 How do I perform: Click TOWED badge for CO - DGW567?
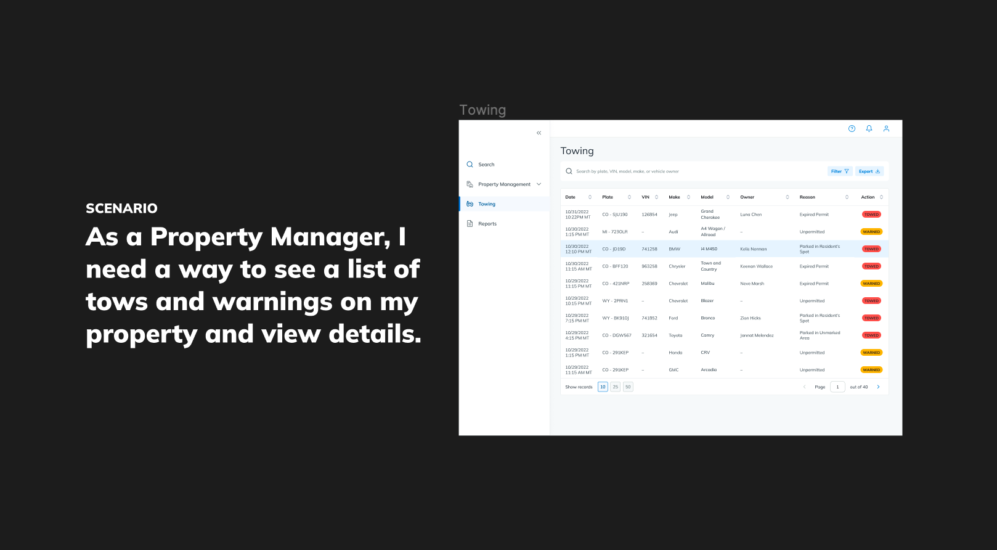tap(871, 335)
